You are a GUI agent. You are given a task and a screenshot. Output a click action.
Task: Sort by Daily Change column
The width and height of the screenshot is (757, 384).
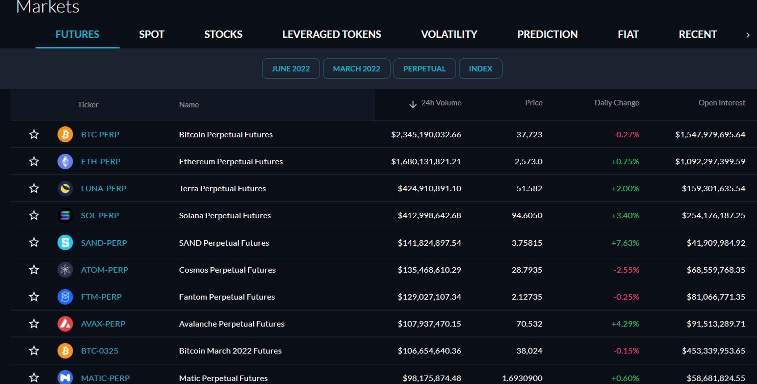(616, 103)
